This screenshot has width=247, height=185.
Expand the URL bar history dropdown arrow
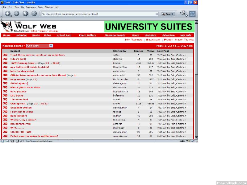pyautogui.click(x=157, y=14)
